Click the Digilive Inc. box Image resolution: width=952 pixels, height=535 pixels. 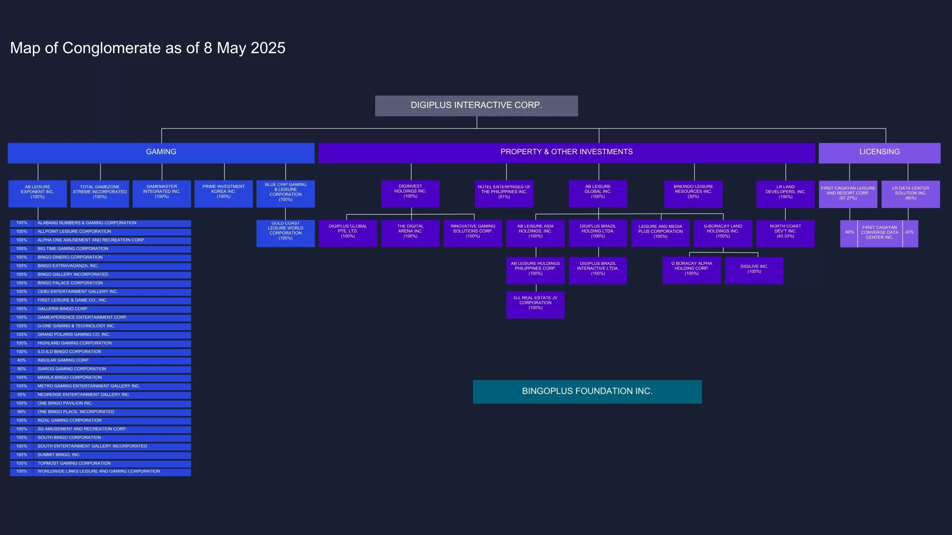(754, 270)
